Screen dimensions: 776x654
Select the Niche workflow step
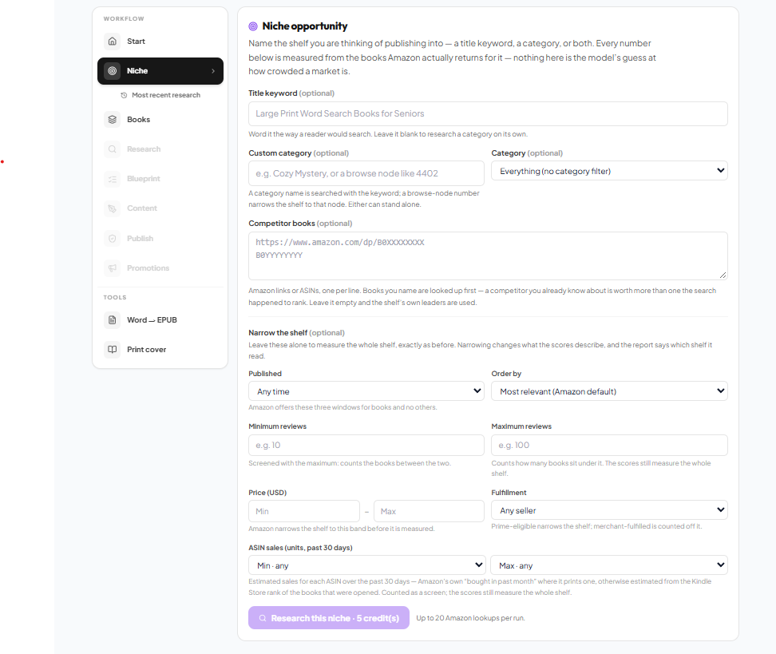click(160, 71)
